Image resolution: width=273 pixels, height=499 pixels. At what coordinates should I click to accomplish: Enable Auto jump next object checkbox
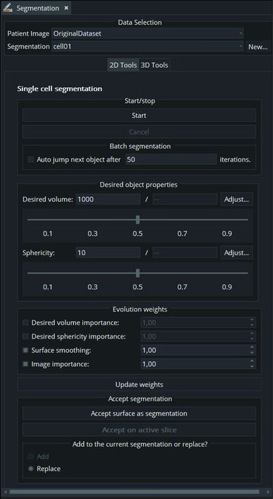[x=31, y=160]
